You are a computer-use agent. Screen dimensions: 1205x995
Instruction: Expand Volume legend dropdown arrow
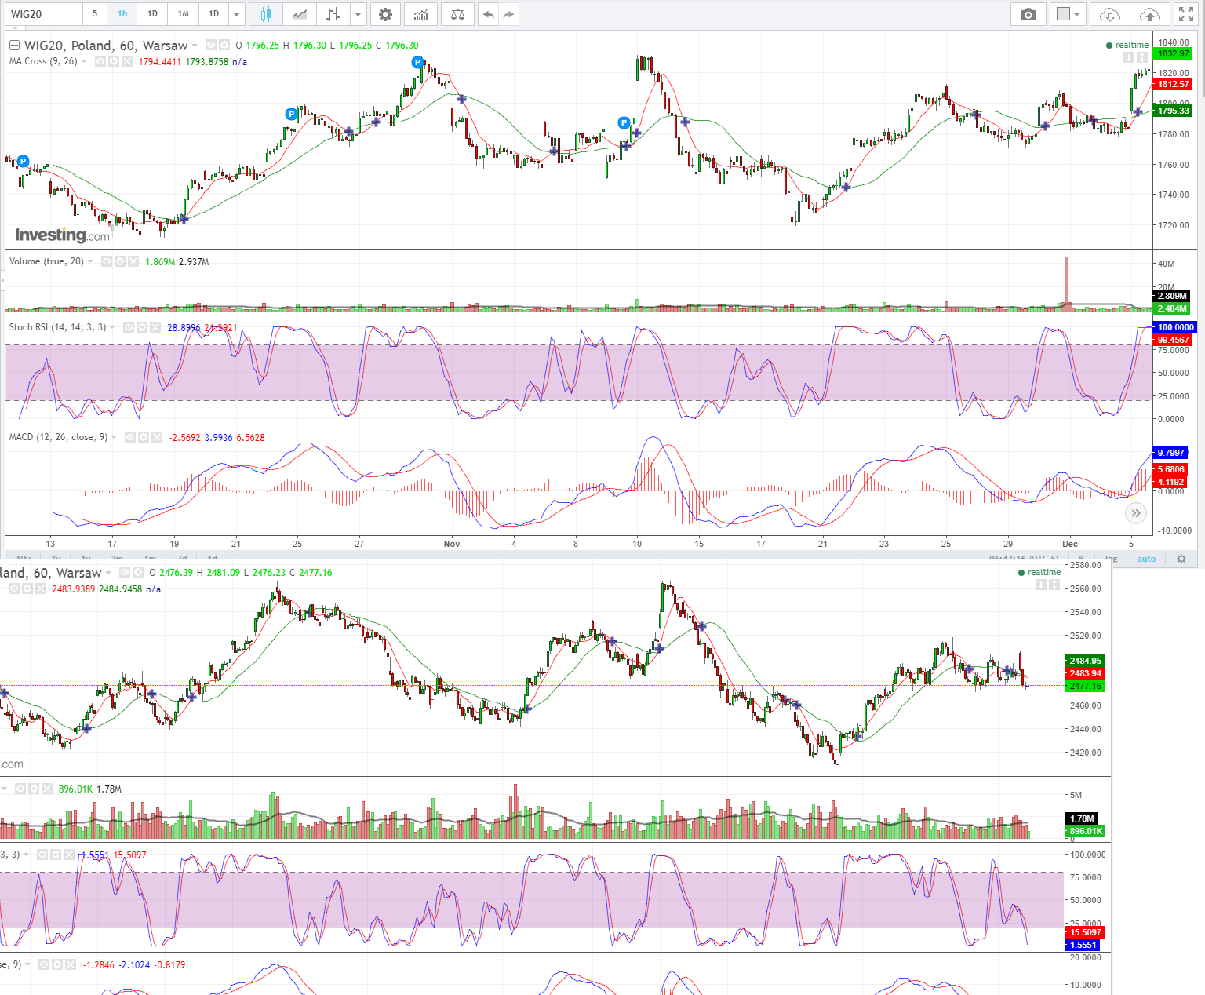tap(90, 261)
